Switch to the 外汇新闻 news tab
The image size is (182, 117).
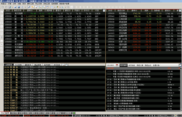tap(18, 65)
